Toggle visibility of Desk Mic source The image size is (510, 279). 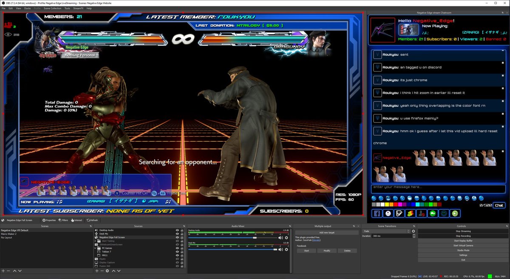coord(177,233)
